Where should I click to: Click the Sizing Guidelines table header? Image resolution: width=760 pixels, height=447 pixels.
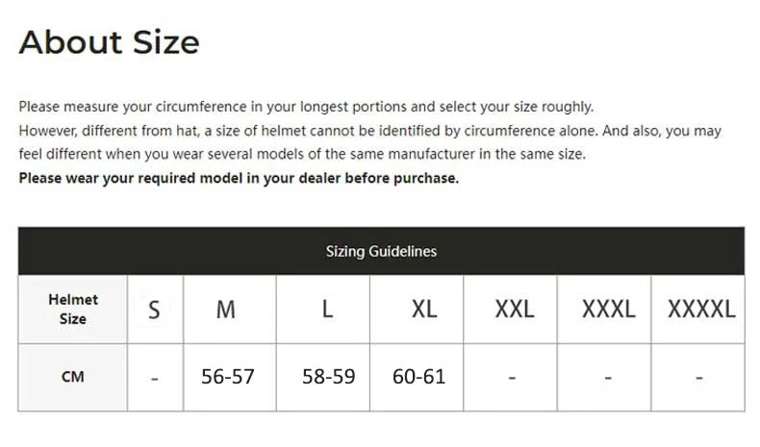[381, 251]
